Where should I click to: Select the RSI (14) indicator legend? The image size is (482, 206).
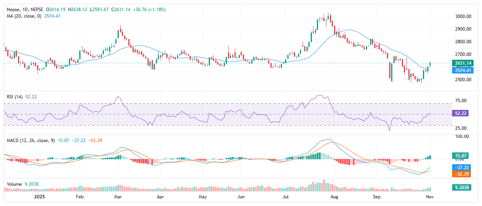[15, 96]
